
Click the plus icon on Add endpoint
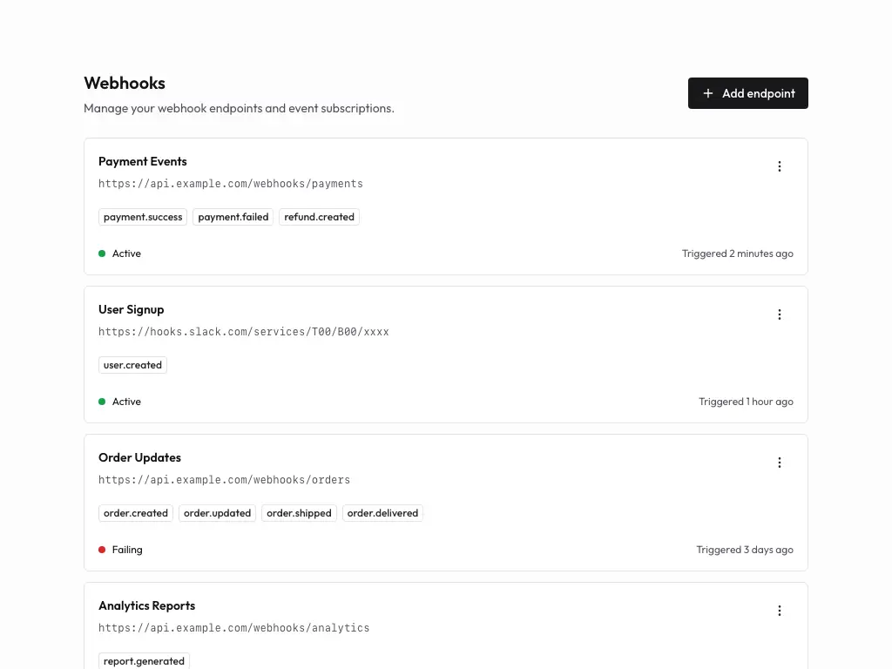click(709, 93)
